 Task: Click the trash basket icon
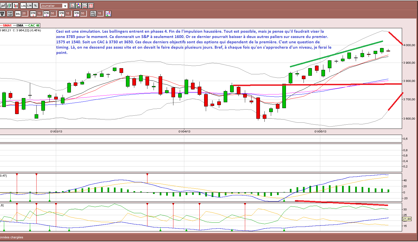point(3,13)
